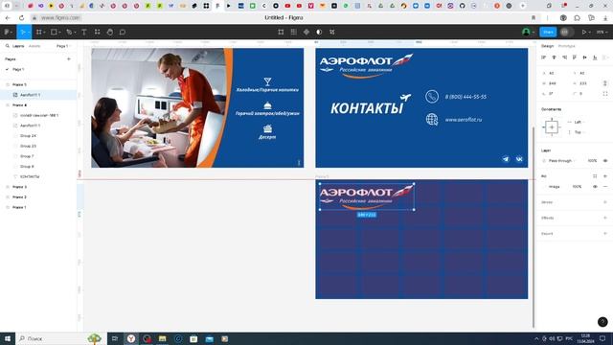Screen dimensions: 613x345
Task: Open the Resources tool
Action: click(97, 32)
